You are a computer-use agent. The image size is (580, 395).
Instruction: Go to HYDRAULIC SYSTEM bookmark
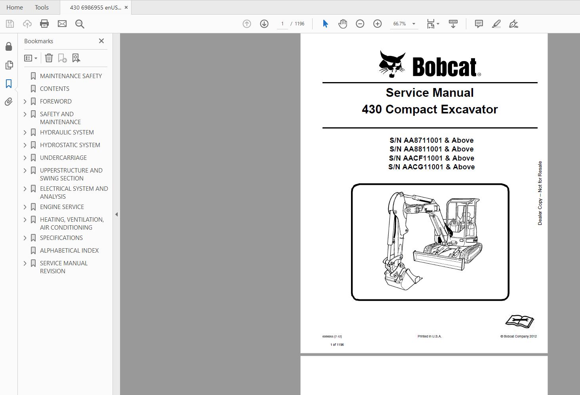(67, 132)
